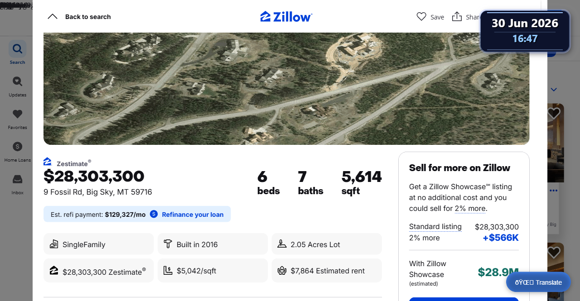Click the 2% more link
This screenshot has width=580, height=301.
470,209
